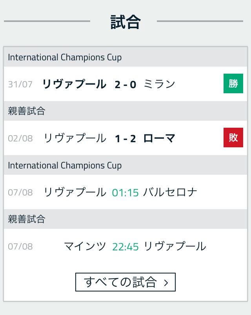Open the ミラン team name
Screen dimensions: 251x315
click(x=159, y=84)
